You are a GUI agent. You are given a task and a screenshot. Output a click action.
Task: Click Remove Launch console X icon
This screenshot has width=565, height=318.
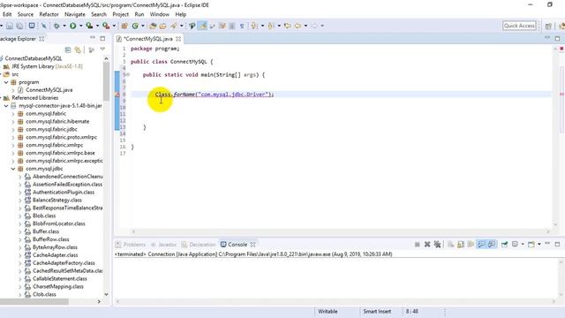pyautogui.click(x=427, y=245)
